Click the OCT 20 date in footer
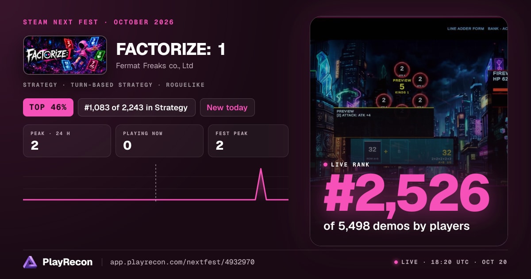The width and height of the screenshot is (531, 279). pyautogui.click(x=495, y=262)
